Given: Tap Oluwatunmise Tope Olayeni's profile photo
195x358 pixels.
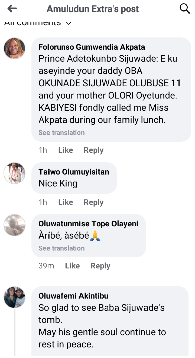Looking at the screenshot, I should (x=14, y=225).
